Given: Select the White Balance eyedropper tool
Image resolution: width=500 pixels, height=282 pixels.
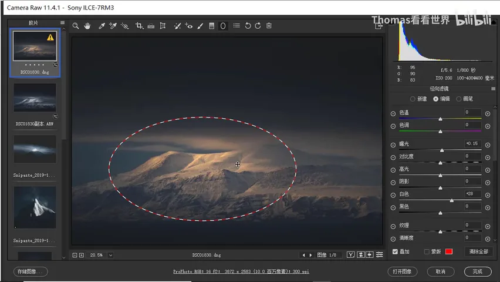Looking at the screenshot, I should pos(102,26).
